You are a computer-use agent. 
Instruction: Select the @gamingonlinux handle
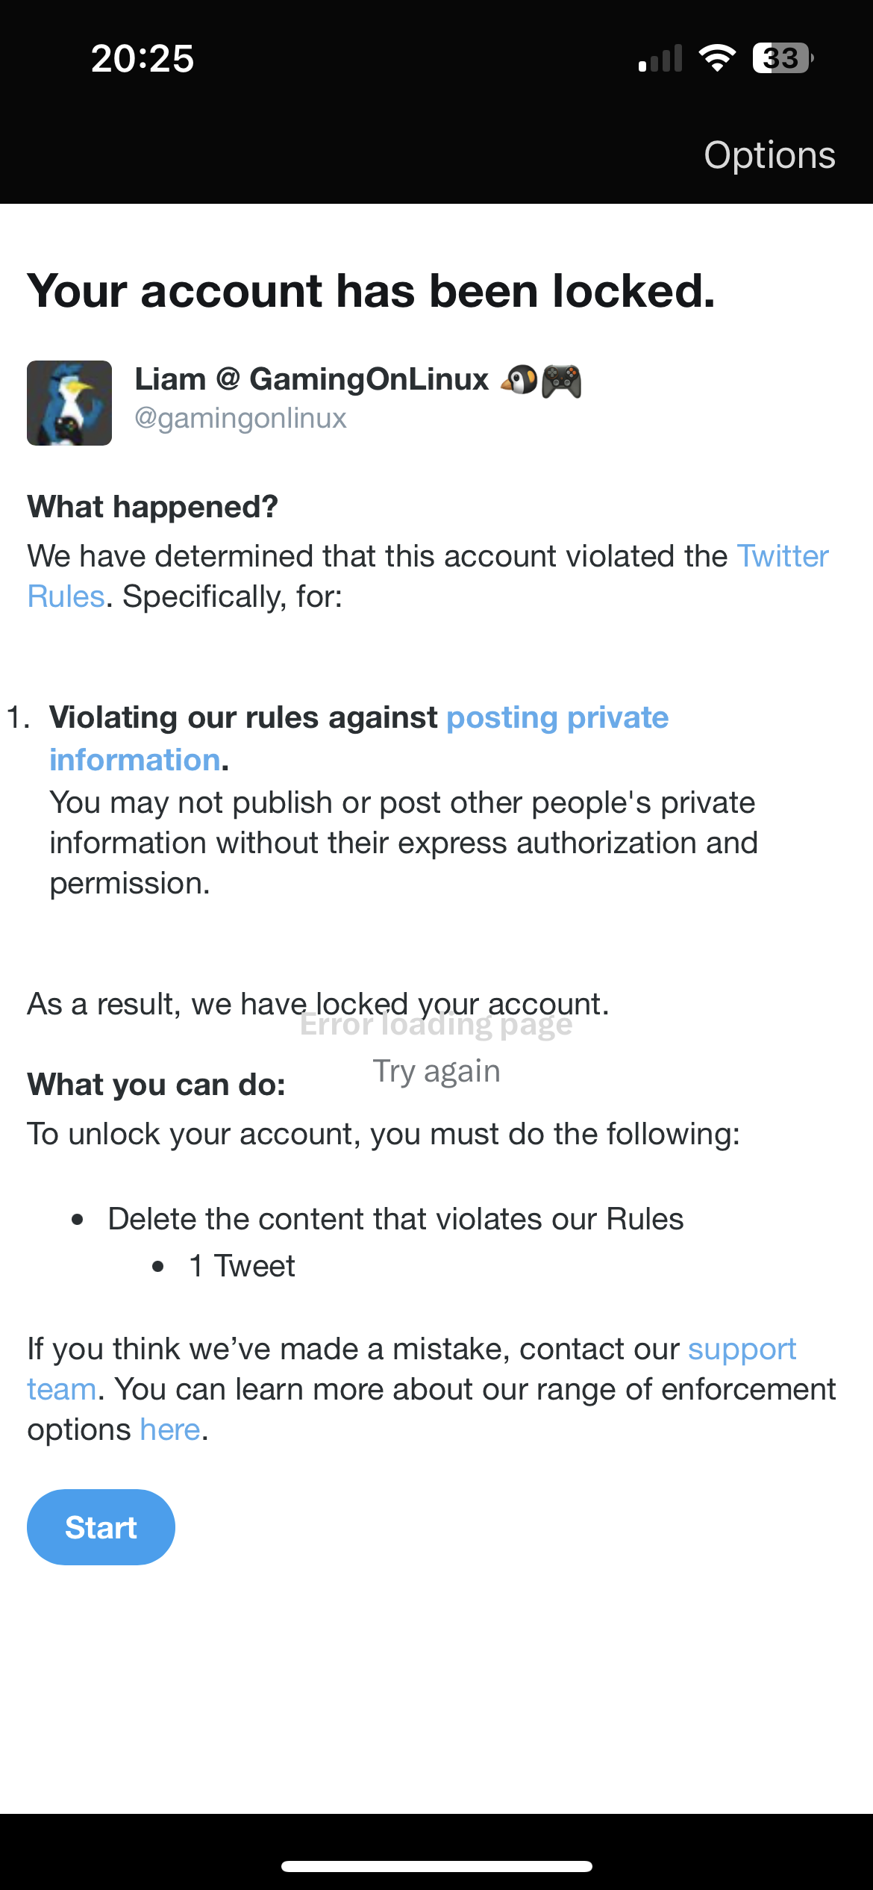pos(240,418)
